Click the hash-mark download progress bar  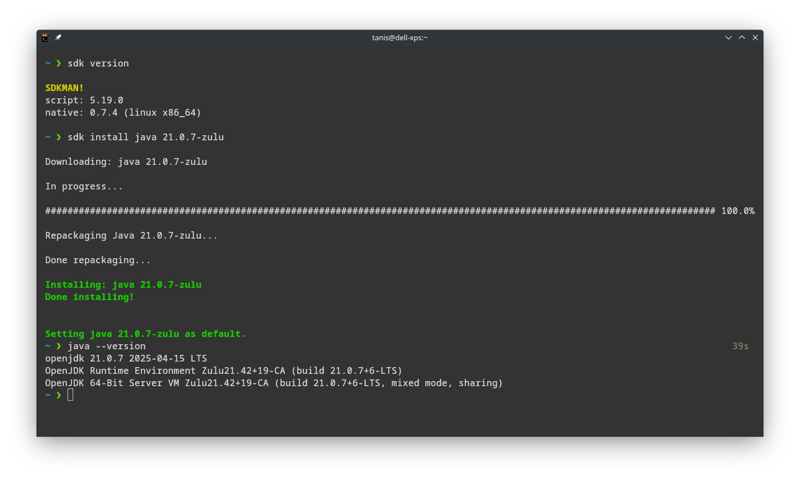(380, 211)
